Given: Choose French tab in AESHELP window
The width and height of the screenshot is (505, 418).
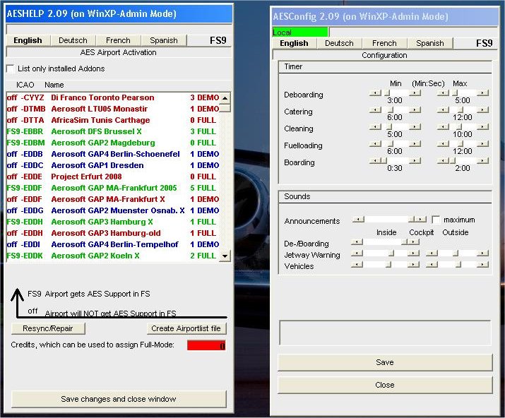Looking at the screenshot, I should pos(118,40).
